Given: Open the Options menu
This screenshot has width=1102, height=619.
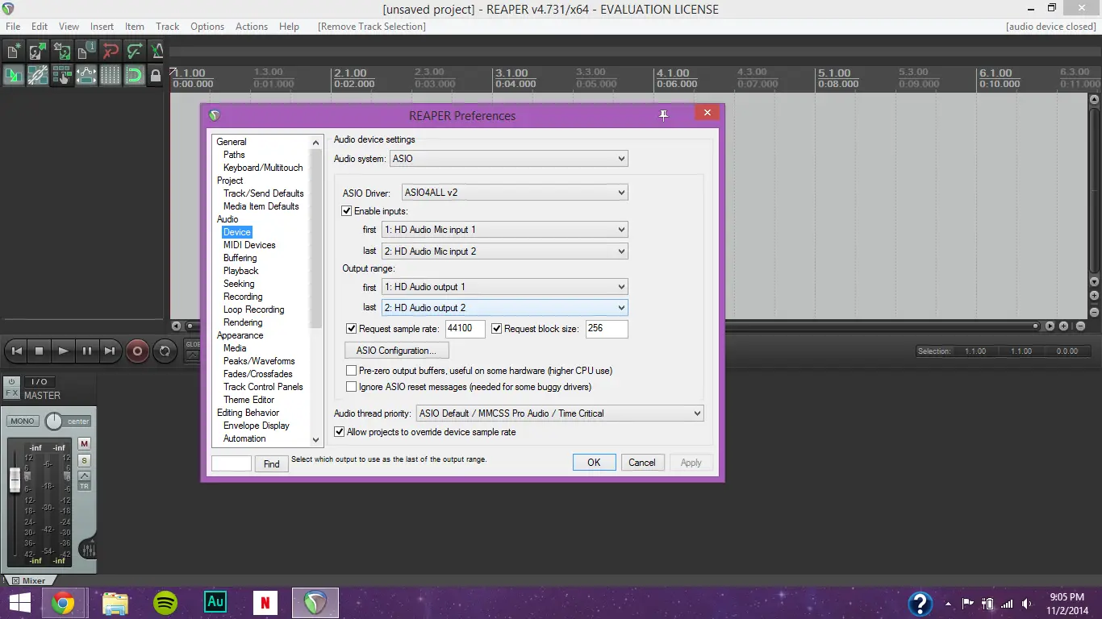Looking at the screenshot, I should tap(207, 27).
